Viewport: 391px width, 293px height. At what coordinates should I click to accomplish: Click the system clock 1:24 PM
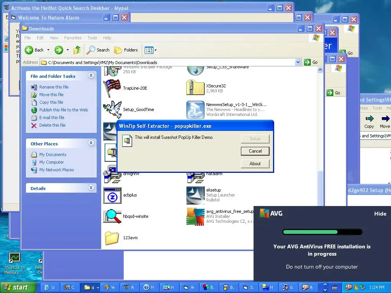[377, 287]
